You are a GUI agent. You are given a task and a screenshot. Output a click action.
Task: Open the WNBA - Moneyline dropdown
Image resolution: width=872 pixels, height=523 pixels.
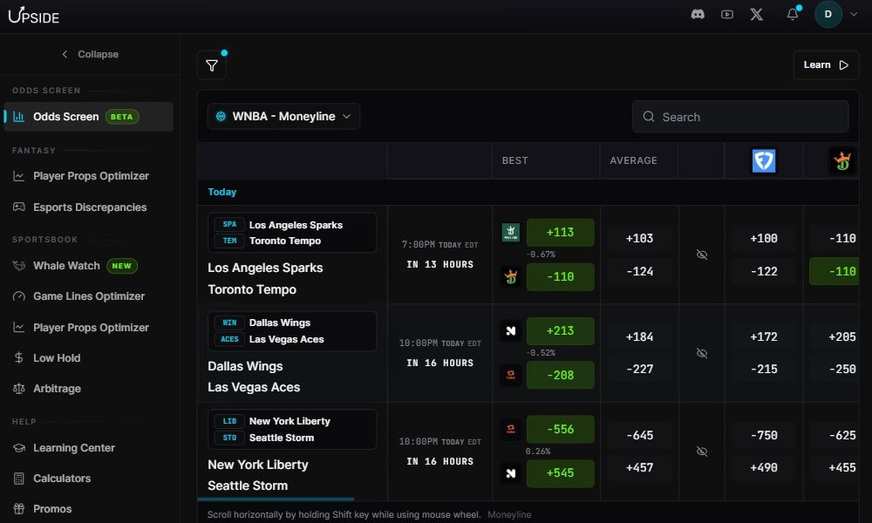tap(283, 116)
